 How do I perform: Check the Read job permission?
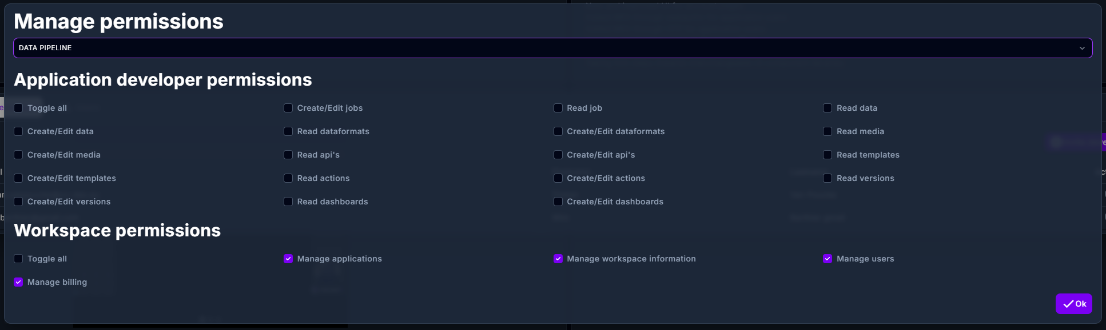558,108
